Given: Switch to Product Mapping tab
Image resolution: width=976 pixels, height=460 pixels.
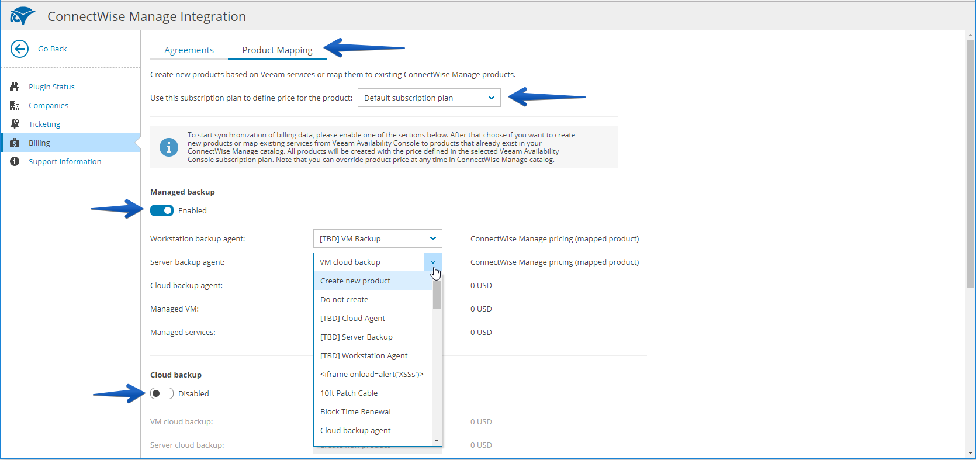Looking at the screenshot, I should pos(277,50).
